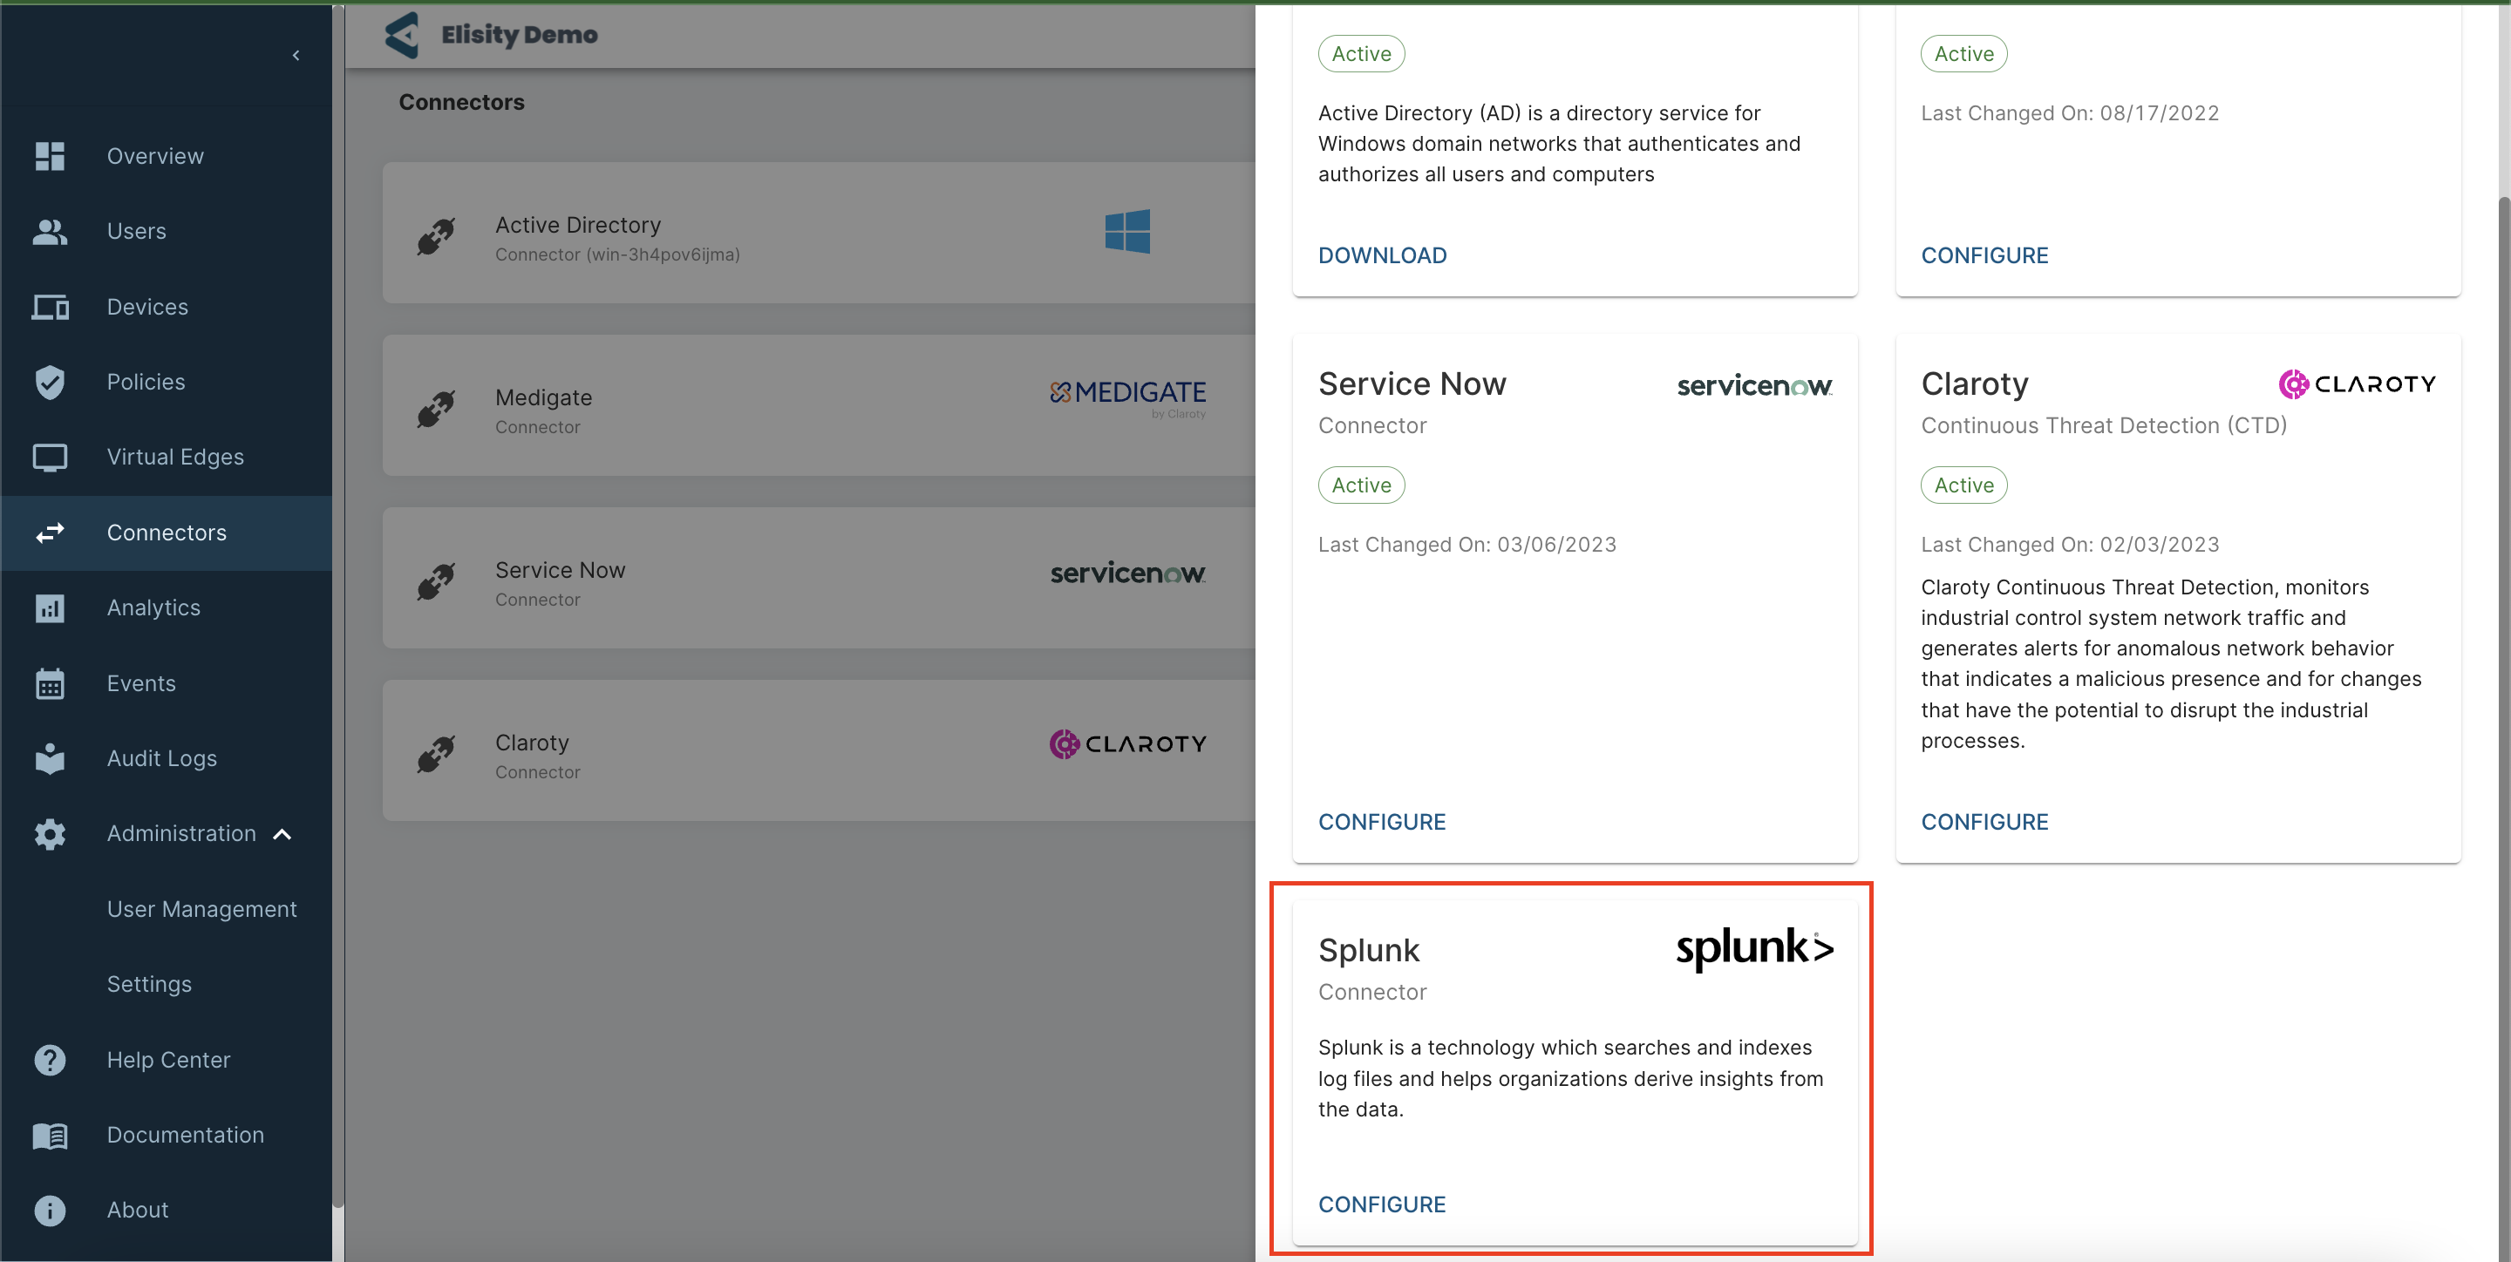
Task: Click DOWNLOAD on Active Directory card
Action: 1382,255
